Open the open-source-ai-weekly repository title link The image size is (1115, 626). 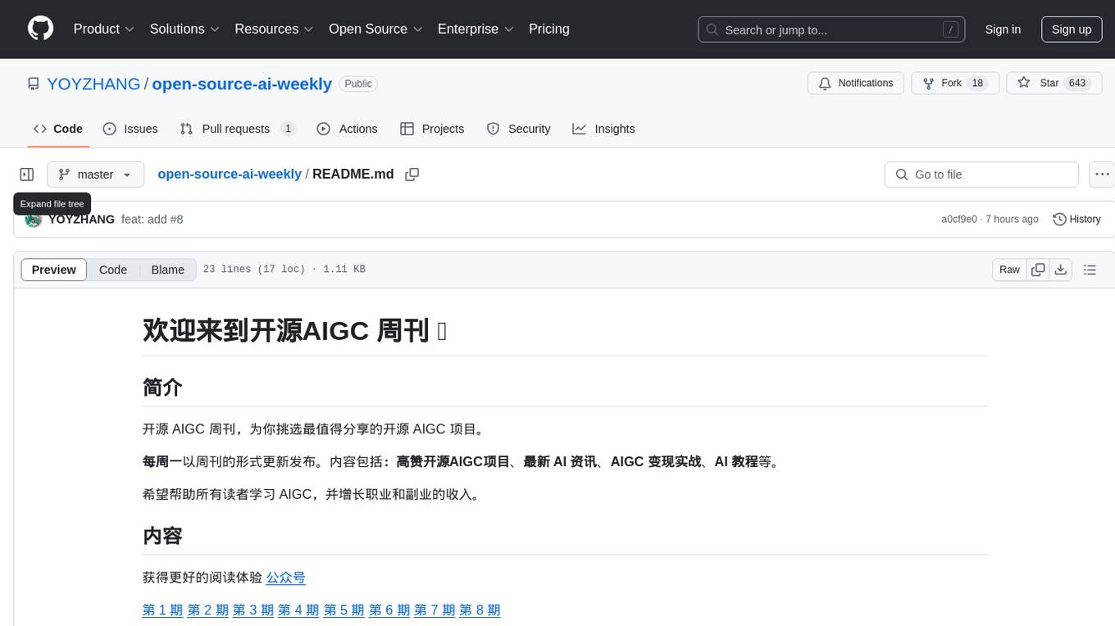242,84
